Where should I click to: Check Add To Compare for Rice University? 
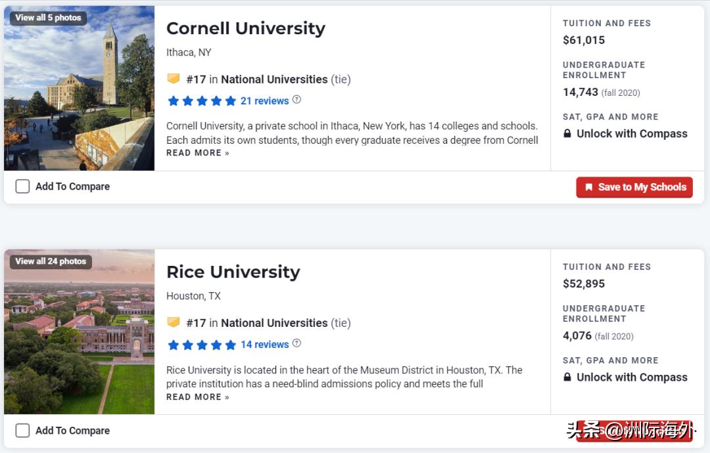coord(22,431)
